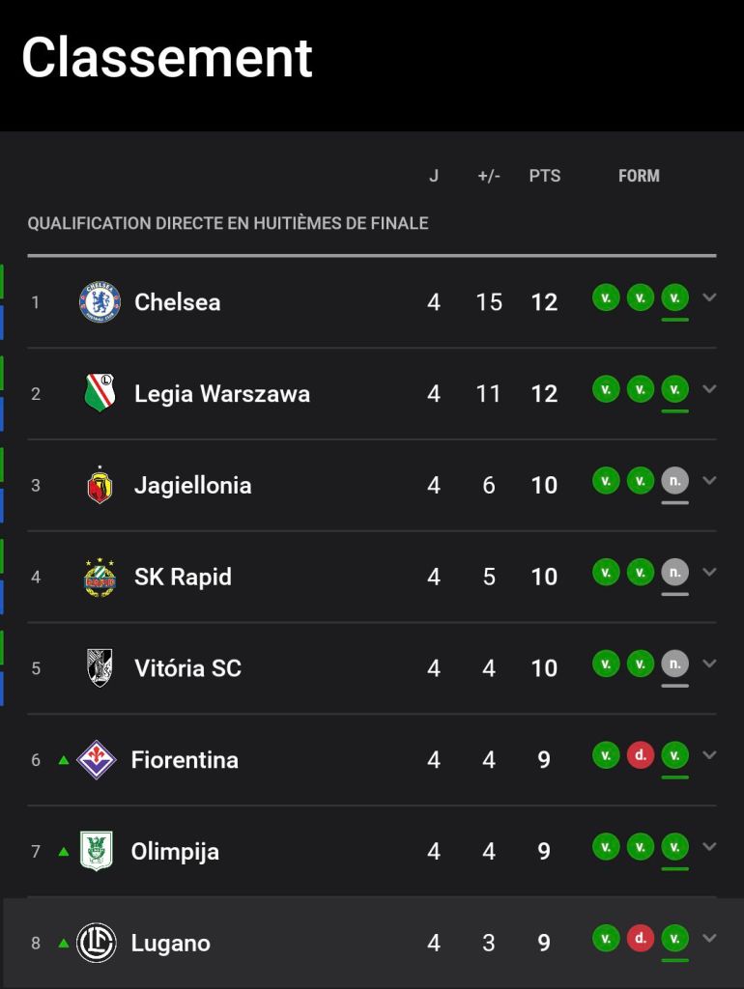Click the Vitória SC club crest
744x989 pixels.
click(x=100, y=667)
